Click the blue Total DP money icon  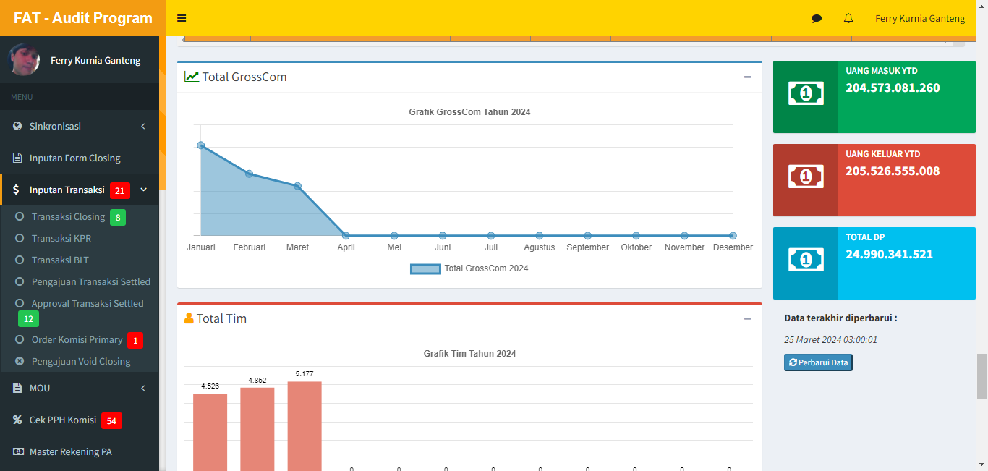806,260
